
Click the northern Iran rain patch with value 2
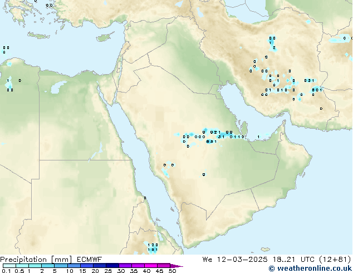273,44
